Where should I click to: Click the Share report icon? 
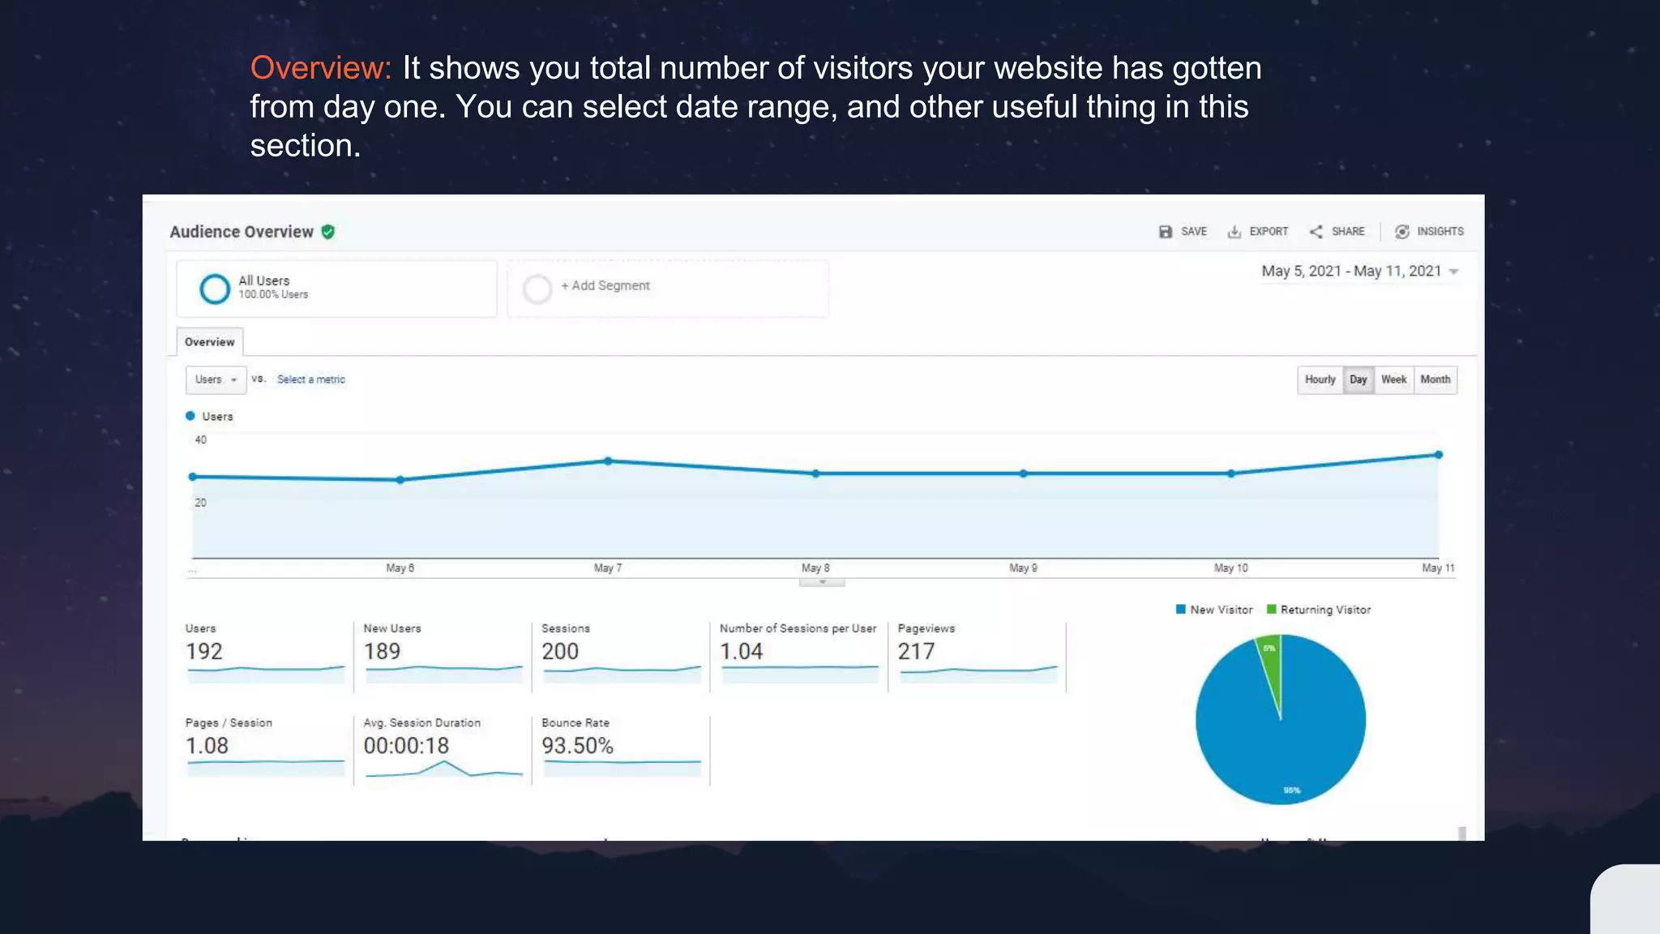[1316, 232]
